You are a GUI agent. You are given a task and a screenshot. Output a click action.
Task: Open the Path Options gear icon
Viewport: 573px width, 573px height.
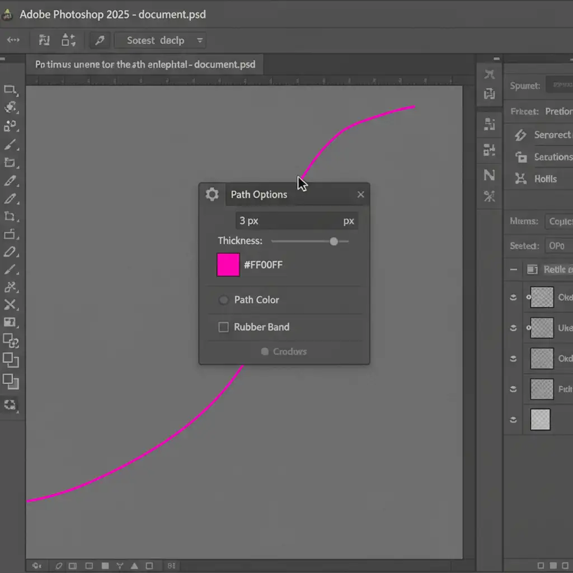212,194
